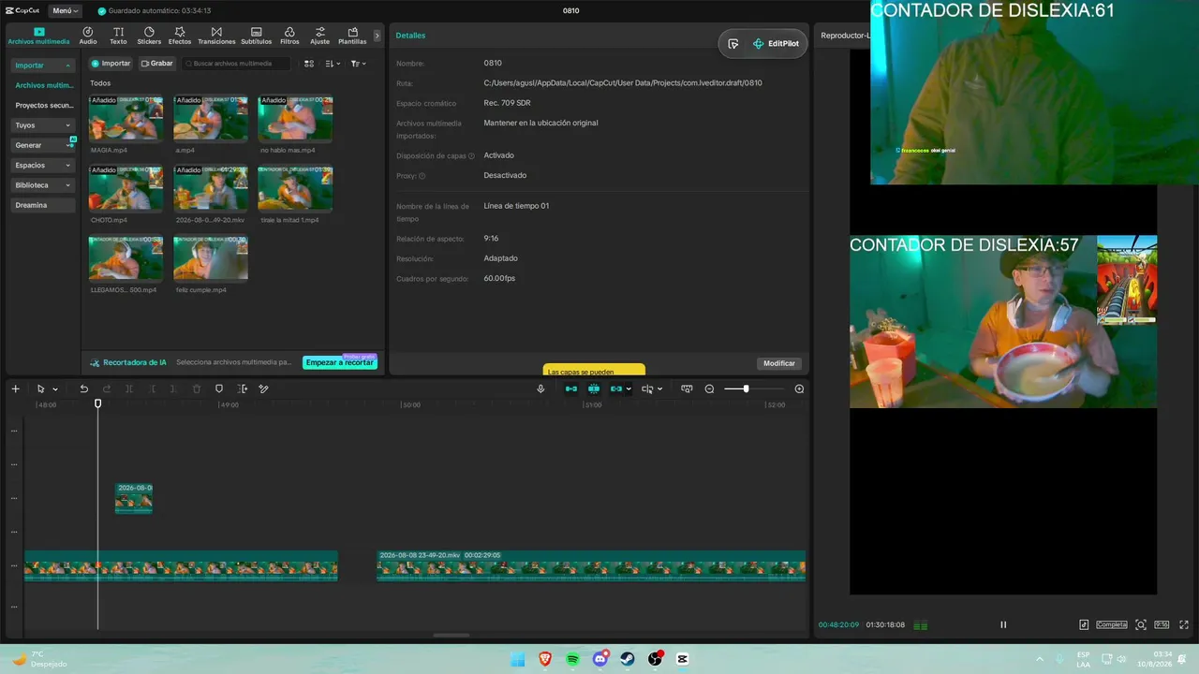1199x674 pixels.
Task: Record voiceover with the microphone icon
Action: tap(540, 388)
